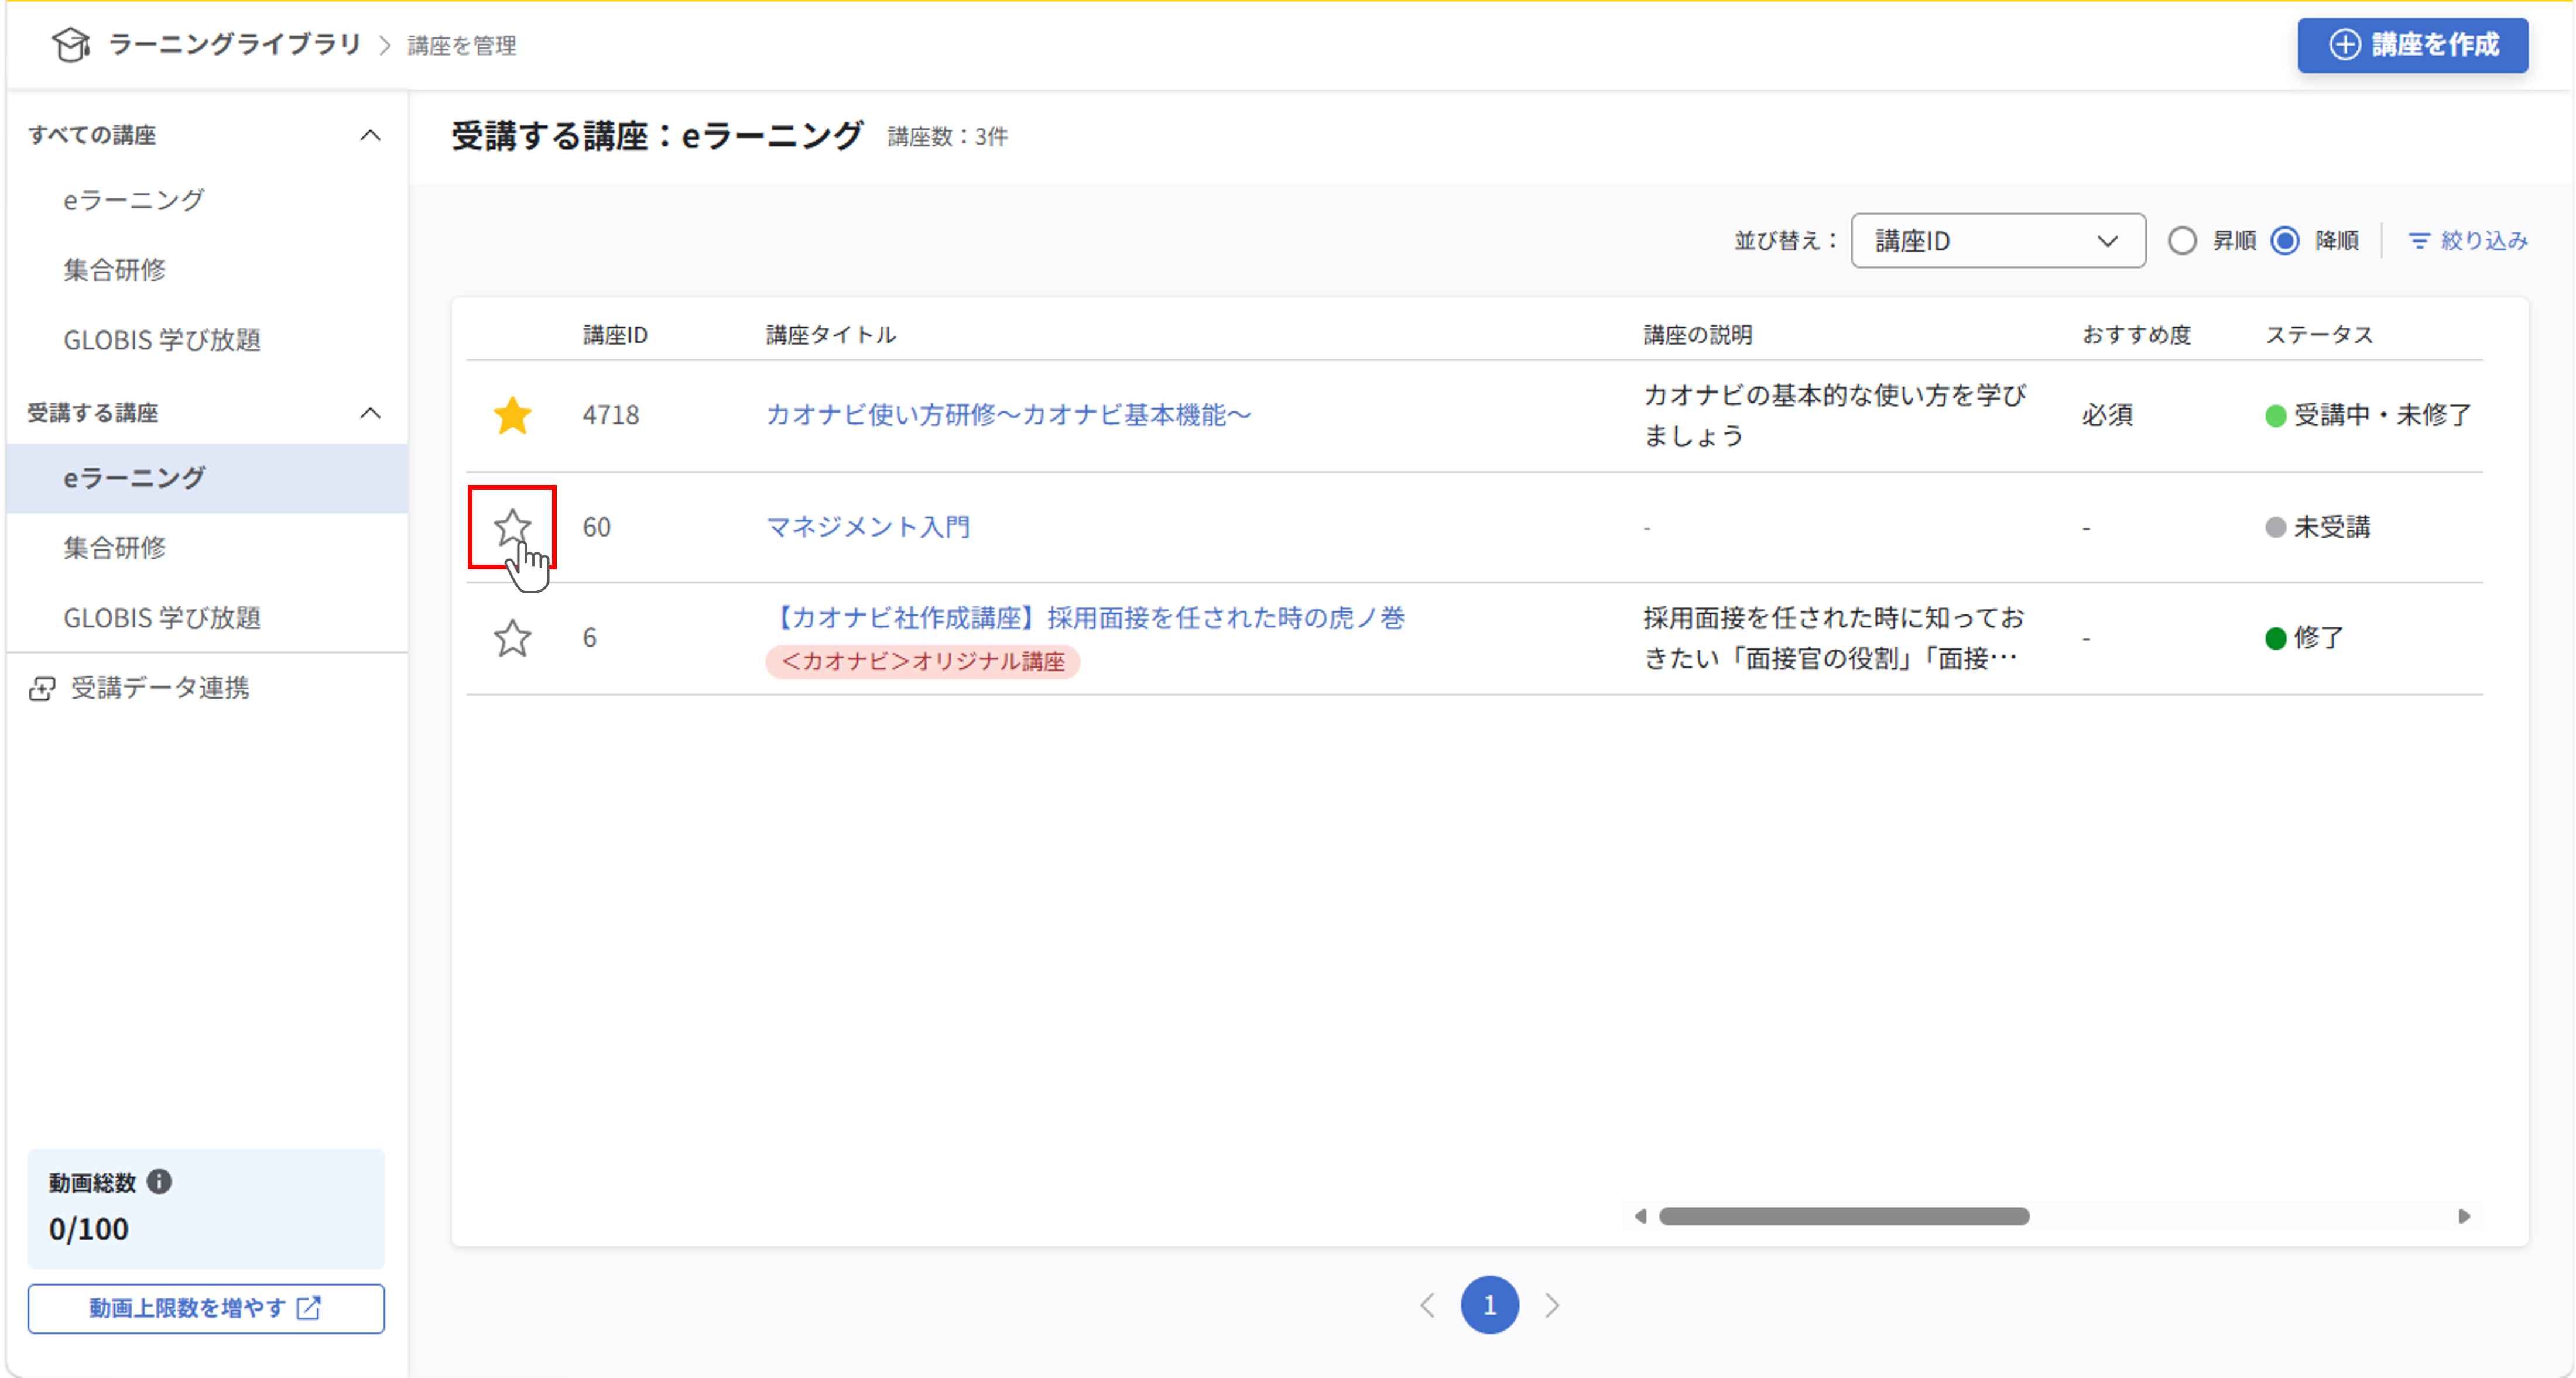The height and width of the screenshot is (1378, 2576).
Task: Click the 未受講 status
Action: (2318, 527)
